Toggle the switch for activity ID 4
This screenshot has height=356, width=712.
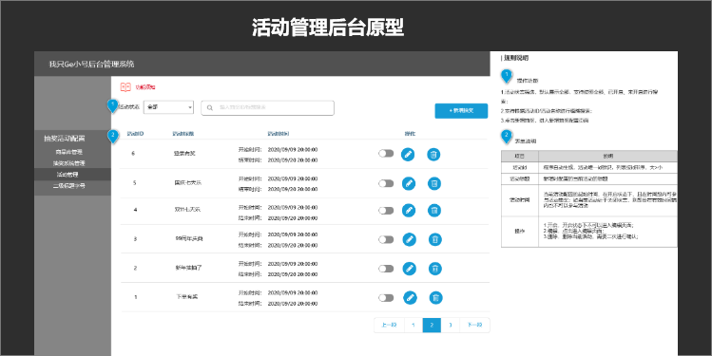(x=386, y=211)
